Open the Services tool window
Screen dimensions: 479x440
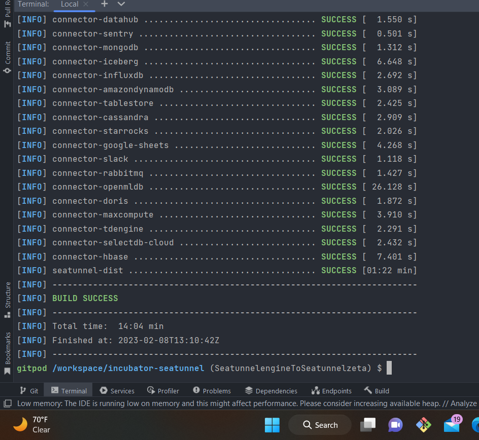click(x=117, y=390)
